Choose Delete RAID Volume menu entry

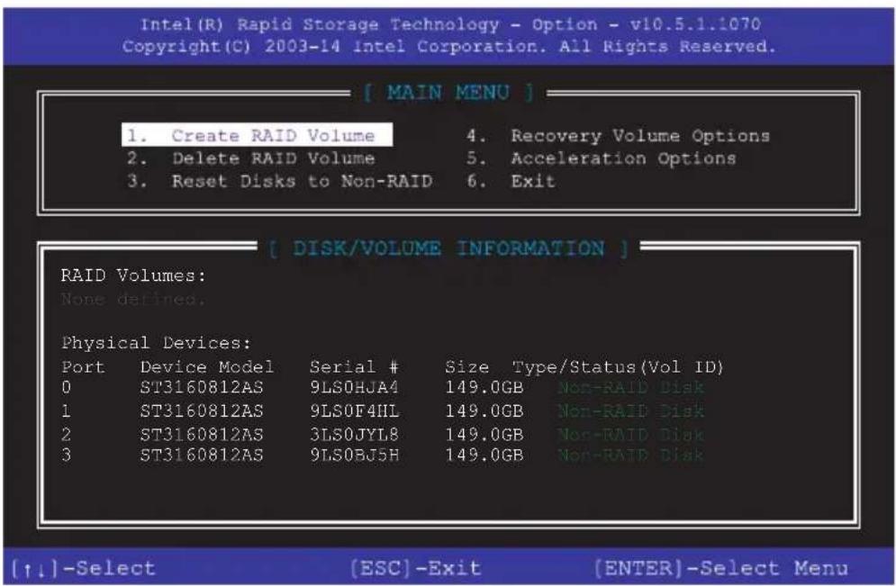point(251,158)
